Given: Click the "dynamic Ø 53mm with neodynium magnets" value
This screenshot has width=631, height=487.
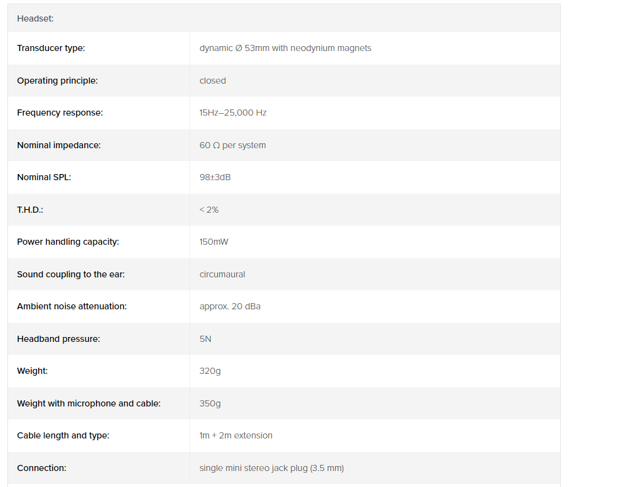Looking at the screenshot, I should click(285, 48).
